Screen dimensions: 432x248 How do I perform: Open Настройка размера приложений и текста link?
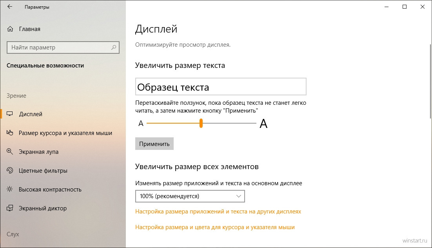218,212
